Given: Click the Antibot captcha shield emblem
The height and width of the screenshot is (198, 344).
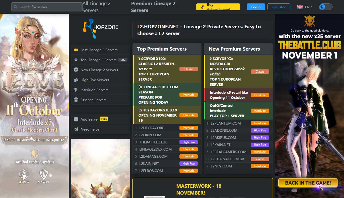Looking at the screenshot, I should click(x=35, y=153).
